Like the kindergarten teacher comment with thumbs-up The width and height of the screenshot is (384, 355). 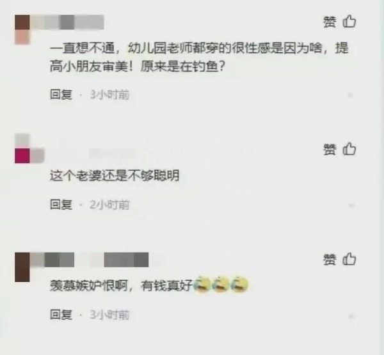pyautogui.click(x=349, y=22)
